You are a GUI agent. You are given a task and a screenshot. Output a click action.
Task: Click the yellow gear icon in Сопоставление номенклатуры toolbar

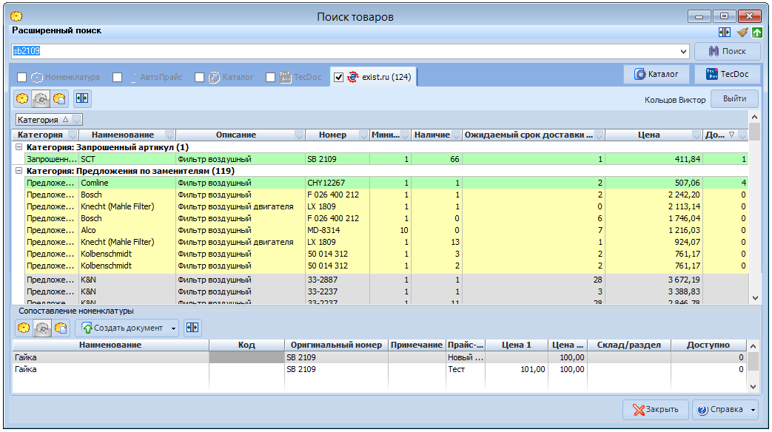[24, 328]
